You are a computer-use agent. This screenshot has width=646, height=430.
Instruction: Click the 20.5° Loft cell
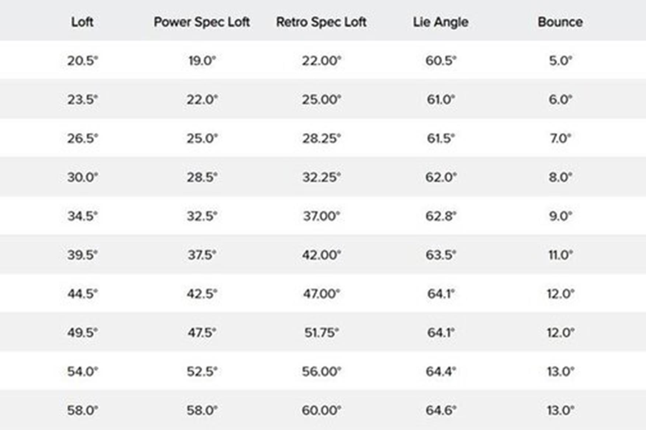82,60
